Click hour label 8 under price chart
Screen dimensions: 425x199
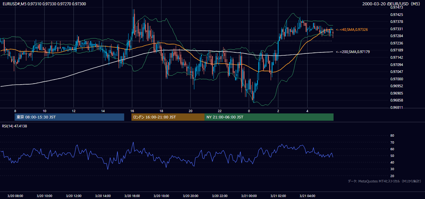(15, 111)
